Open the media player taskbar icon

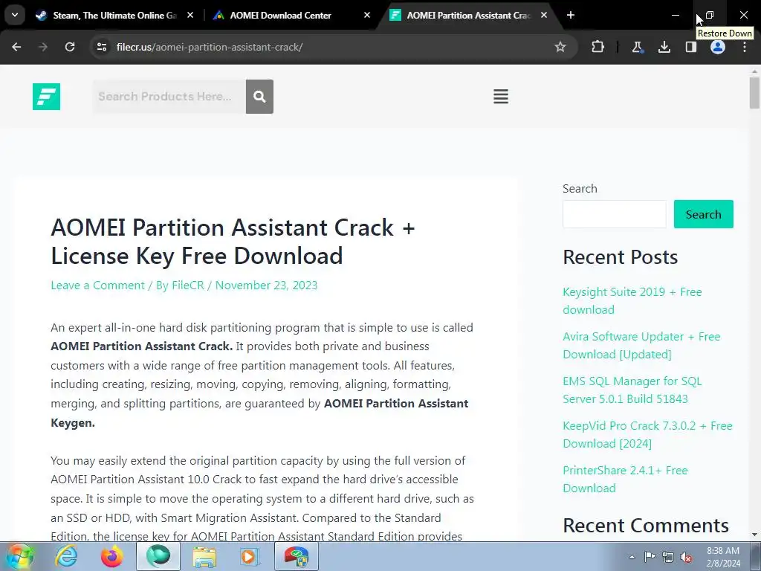tap(250, 556)
